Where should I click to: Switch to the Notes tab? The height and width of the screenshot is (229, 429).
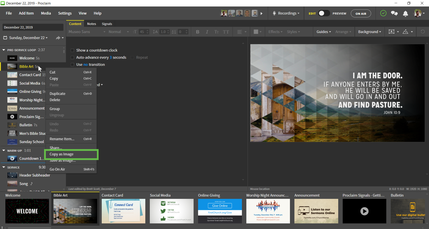click(x=92, y=24)
